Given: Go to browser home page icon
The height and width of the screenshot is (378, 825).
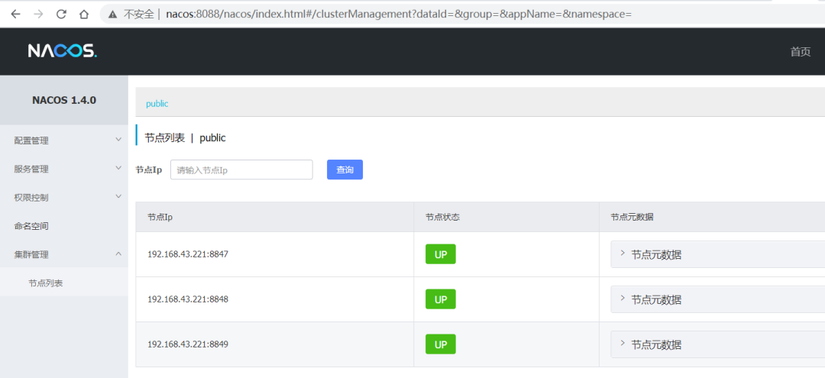Looking at the screenshot, I should click(x=84, y=15).
